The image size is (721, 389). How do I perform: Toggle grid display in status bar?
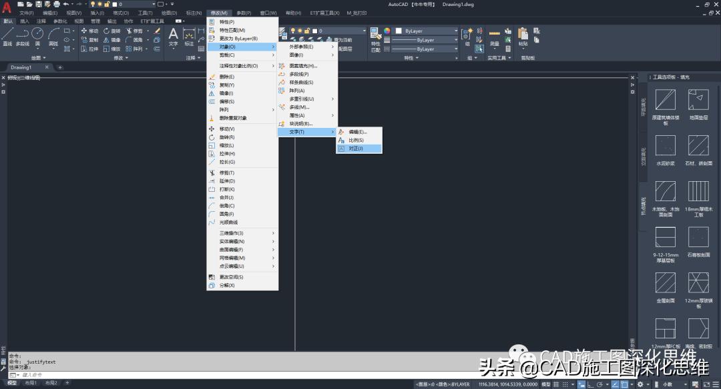556,384
